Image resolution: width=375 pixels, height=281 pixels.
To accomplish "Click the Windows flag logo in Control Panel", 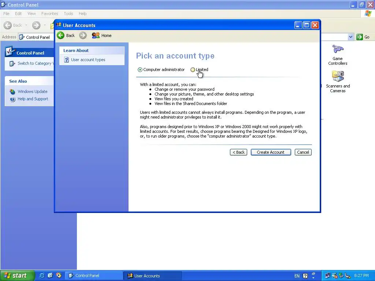I will click(368, 14).
